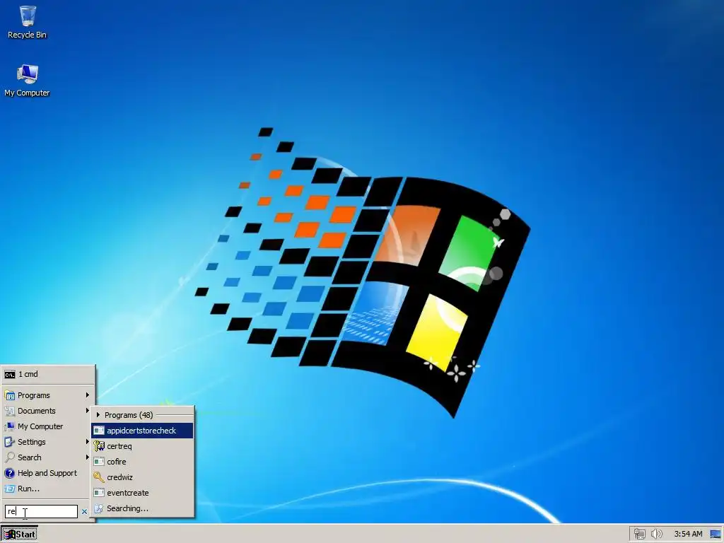Screen dimensions: 724x543
Task: Click the Searching... magnifier icon
Action: click(x=99, y=508)
